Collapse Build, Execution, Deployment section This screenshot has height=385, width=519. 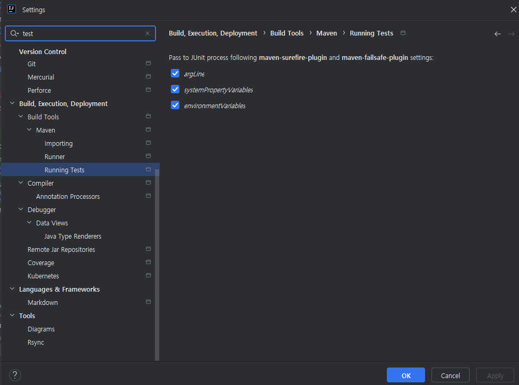click(x=12, y=103)
